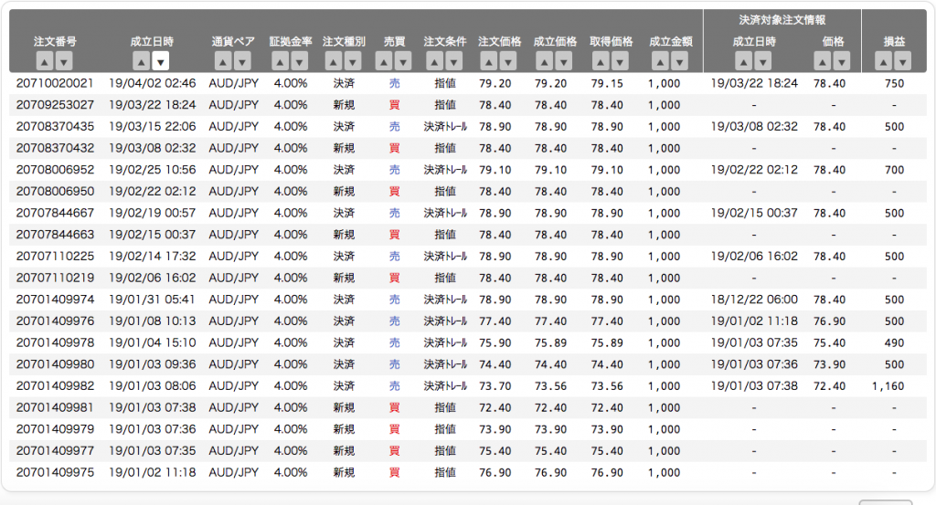Viewport: 936px width, 505px height.
Task: Sort 決済対象 価格 column ascending
Action: click(x=822, y=61)
